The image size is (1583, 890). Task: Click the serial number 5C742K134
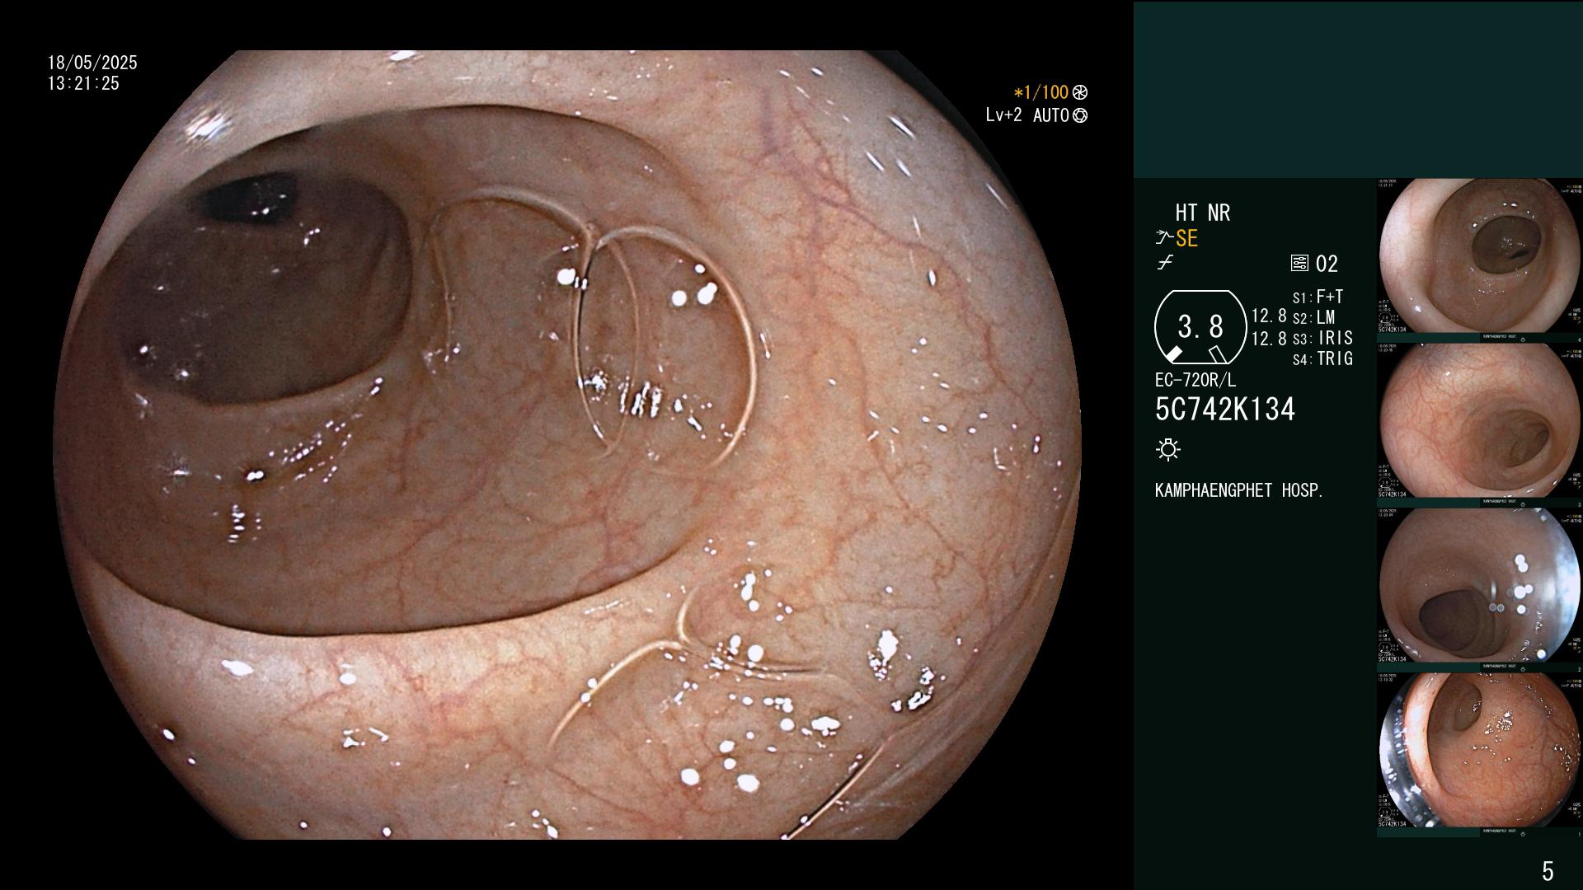click(x=1225, y=409)
